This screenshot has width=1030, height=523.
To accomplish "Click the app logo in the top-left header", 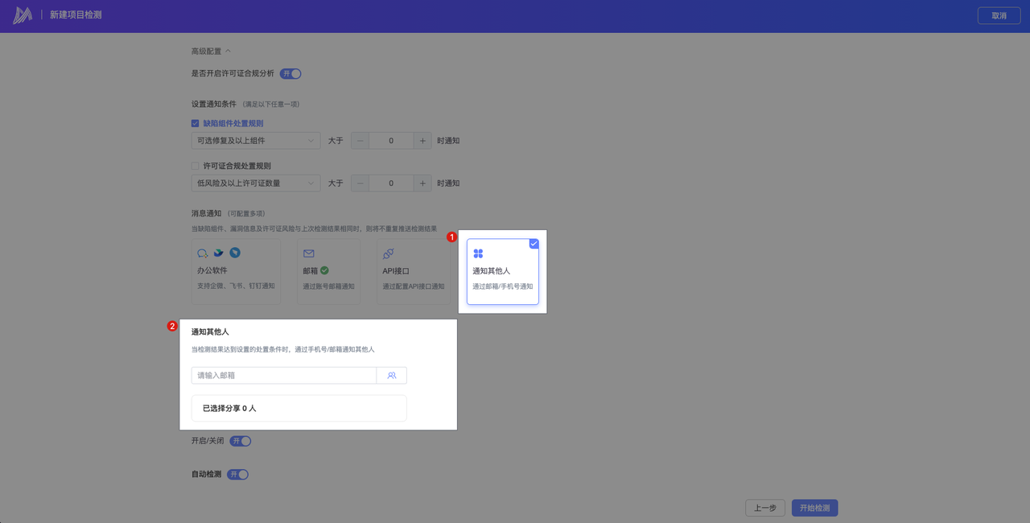I will [23, 15].
